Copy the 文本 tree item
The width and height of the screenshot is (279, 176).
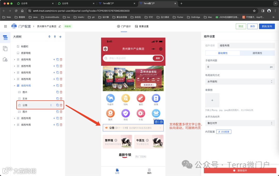point(58,99)
